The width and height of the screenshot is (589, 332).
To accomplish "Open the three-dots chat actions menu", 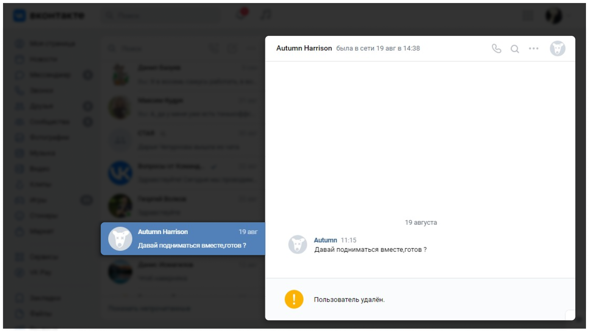I will pyautogui.click(x=534, y=48).
